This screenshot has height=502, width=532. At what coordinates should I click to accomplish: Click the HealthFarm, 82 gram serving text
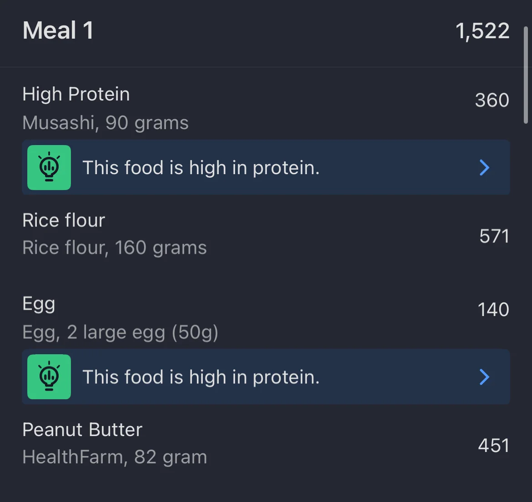[115, 457]
